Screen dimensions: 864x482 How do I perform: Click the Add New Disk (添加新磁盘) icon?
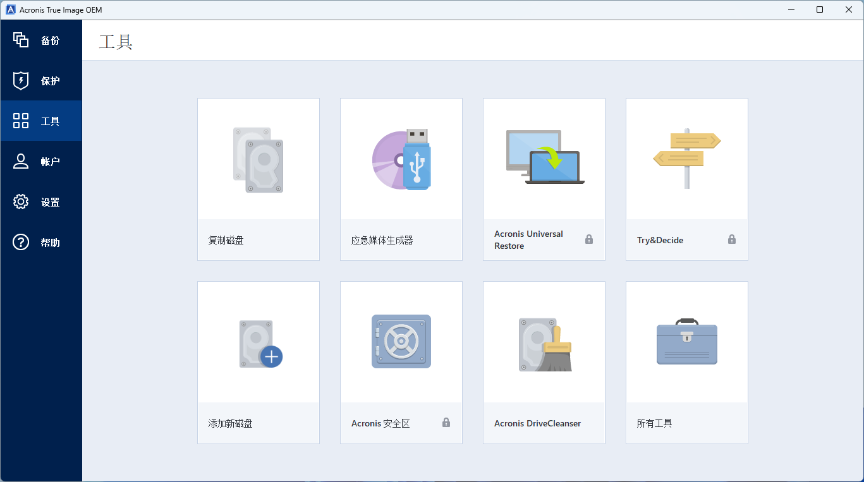(260, 343)
